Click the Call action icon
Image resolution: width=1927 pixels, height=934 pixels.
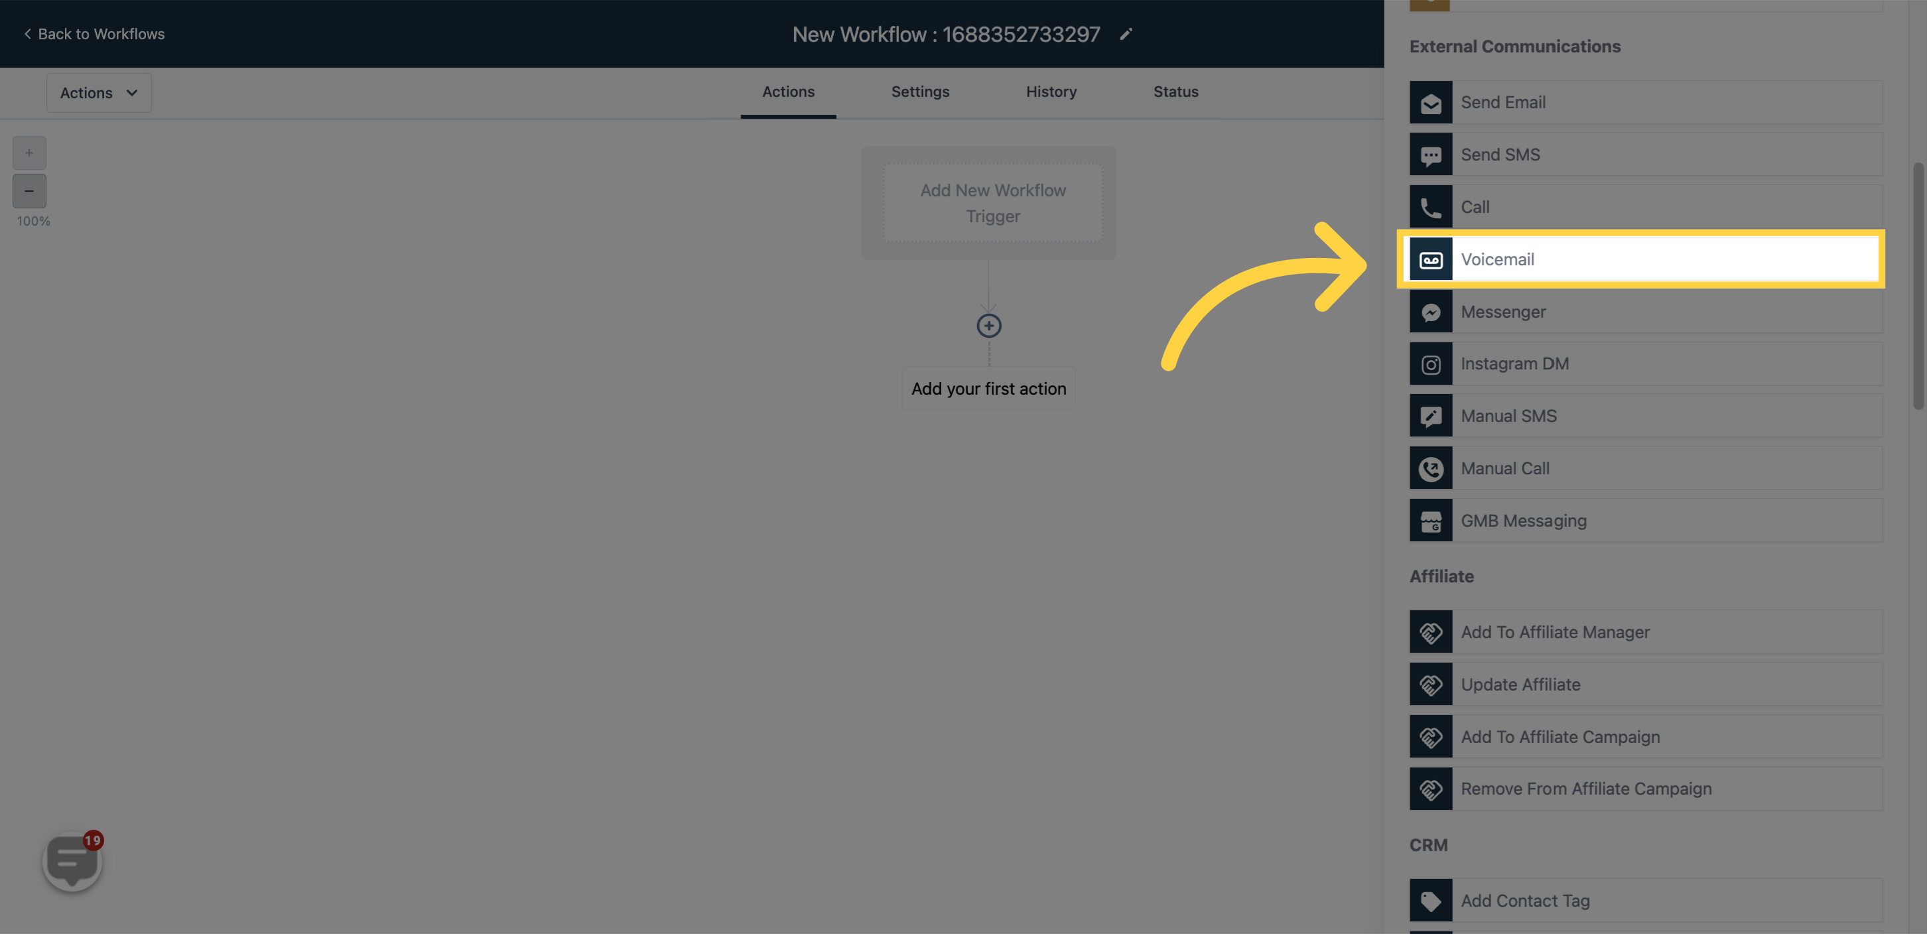[1431, 206]
